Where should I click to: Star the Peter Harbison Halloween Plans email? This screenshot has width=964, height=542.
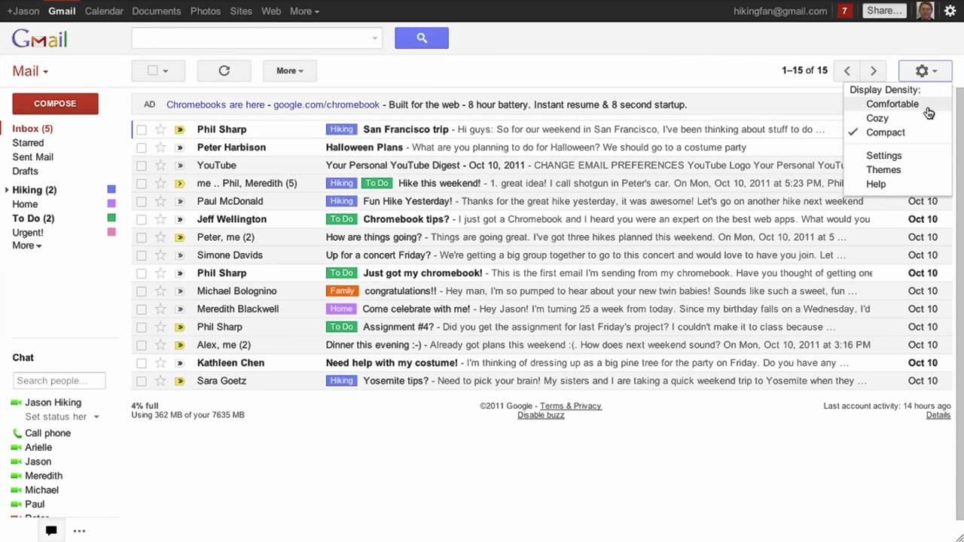160,148
